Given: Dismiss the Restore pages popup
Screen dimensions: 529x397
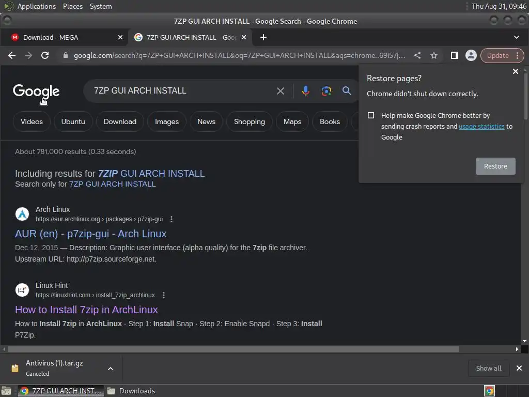Looking at the screenshot, I should pos(516,71).
